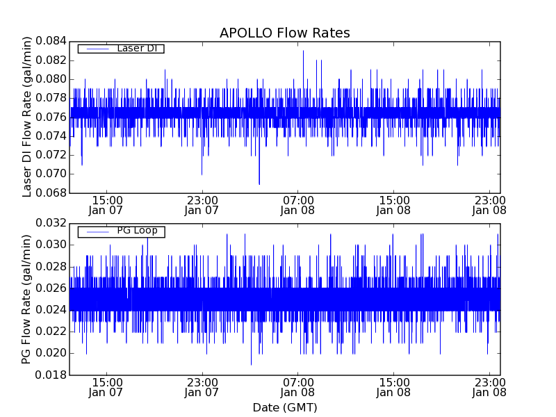Click the 0.070 tick label on upper plot

click(51, 174)
